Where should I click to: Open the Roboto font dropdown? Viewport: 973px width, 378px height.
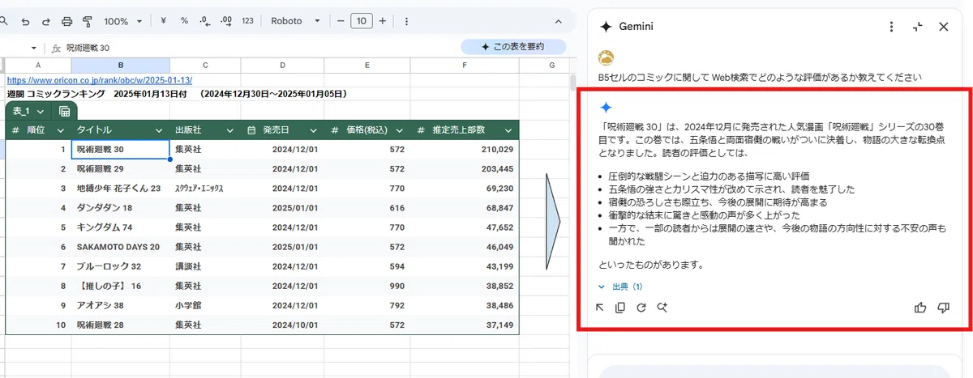point(295,21)
